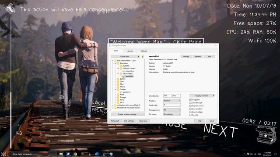The height and width of the screenshot is (157, 280).
Task: Collapse Life is Rainmeter - Copy root node
Action: click(x=112, y=61)
